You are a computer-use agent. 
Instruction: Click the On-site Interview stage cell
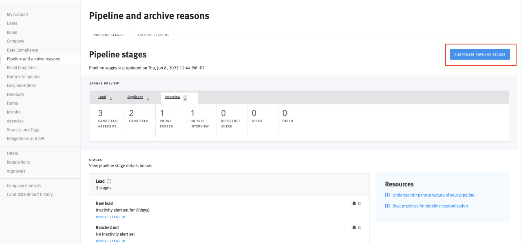point(201,120)
